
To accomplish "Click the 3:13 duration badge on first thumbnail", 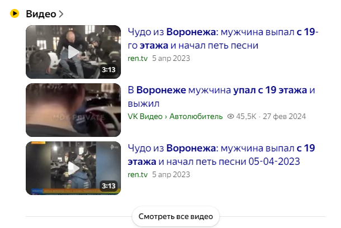I will [x=109, y=70].
